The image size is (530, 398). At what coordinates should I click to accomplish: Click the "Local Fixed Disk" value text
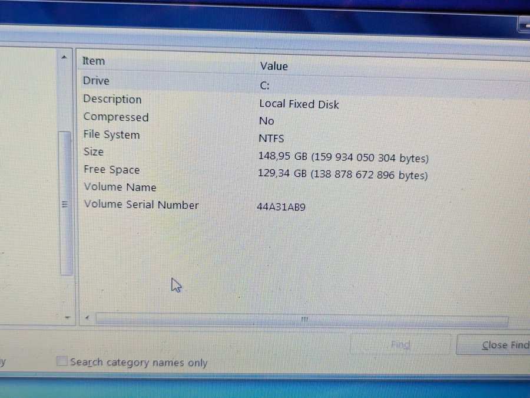click(x=299, y=104)
